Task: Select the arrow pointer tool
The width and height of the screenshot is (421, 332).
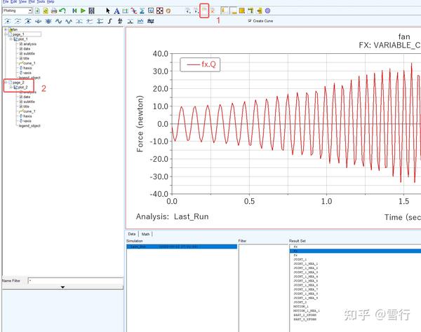Action: (108, 11)
